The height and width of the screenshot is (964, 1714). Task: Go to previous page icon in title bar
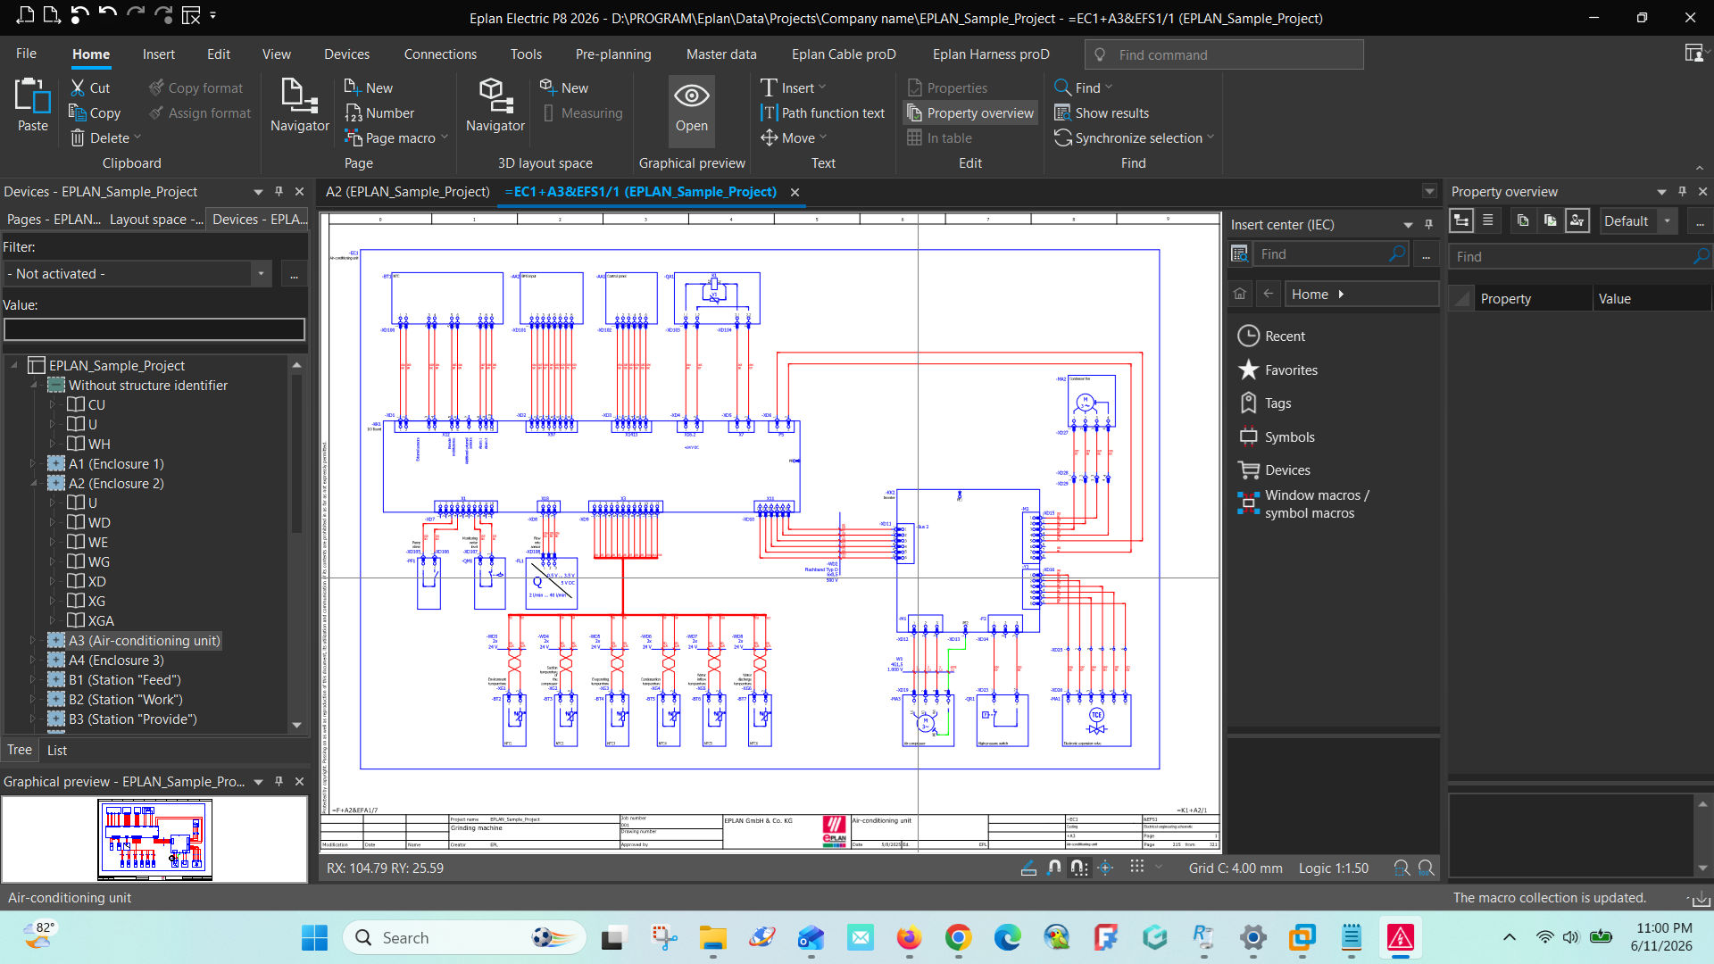coord(25,15)
